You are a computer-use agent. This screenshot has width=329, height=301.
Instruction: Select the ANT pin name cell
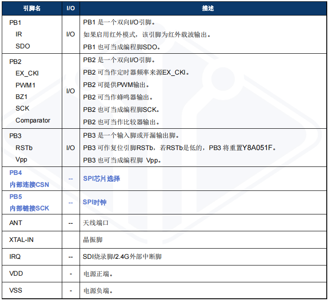16,222
